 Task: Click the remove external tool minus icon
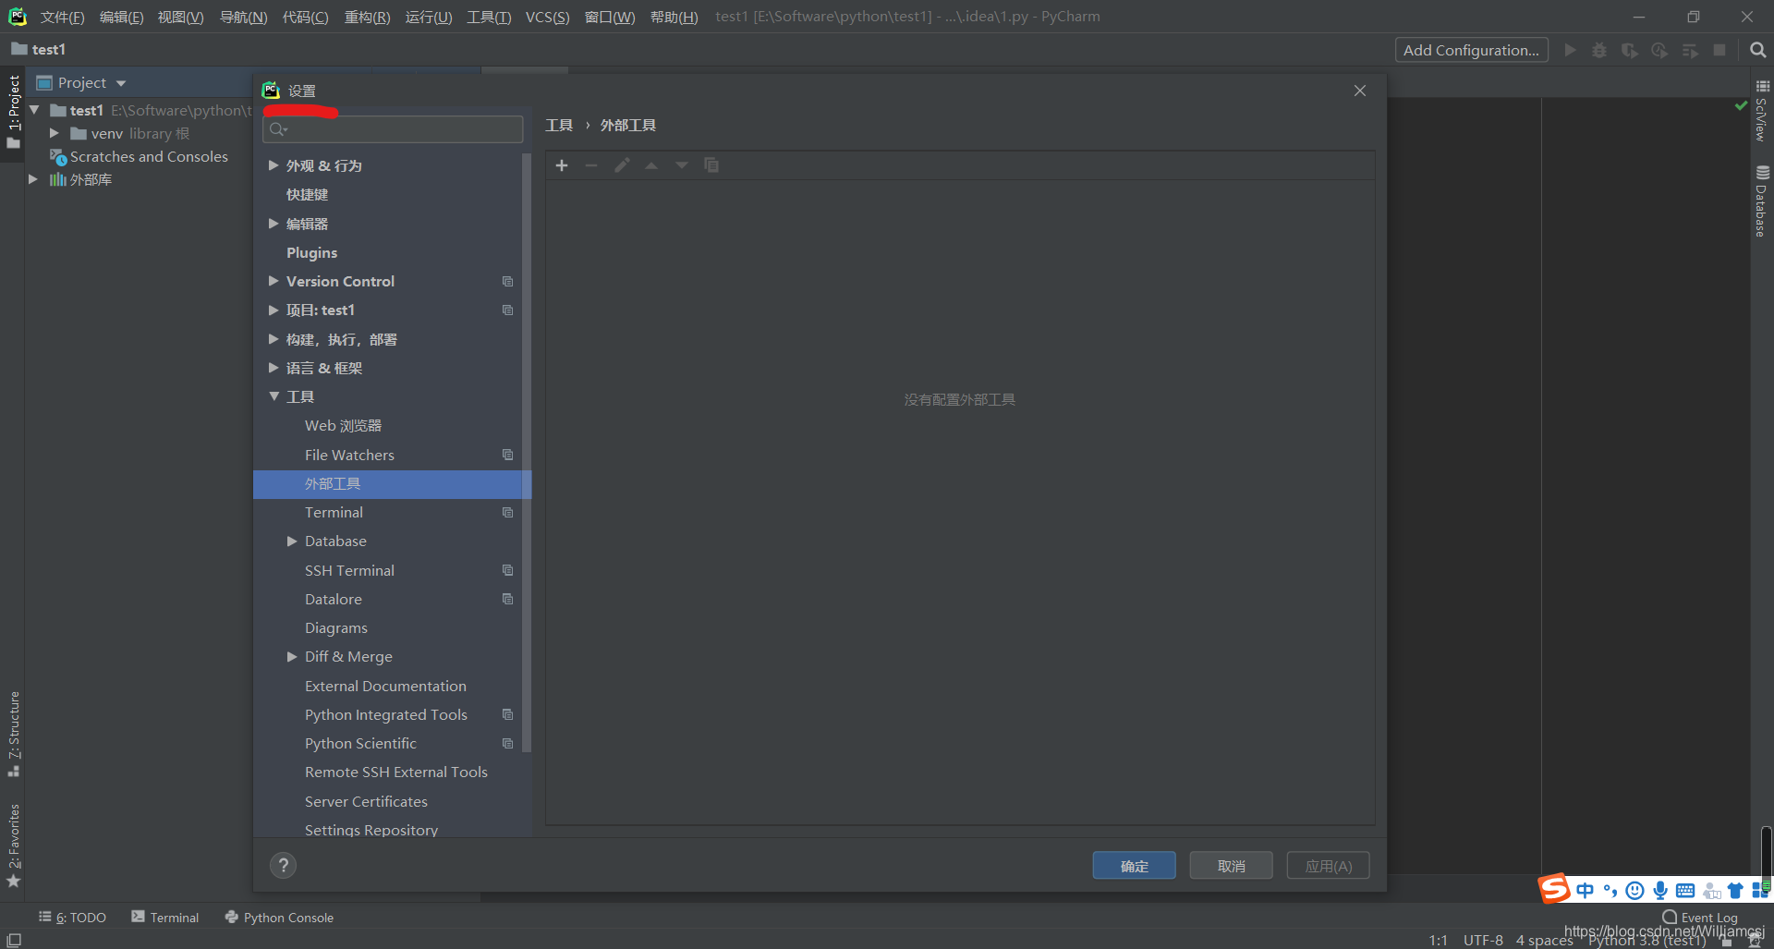(591, 165)
